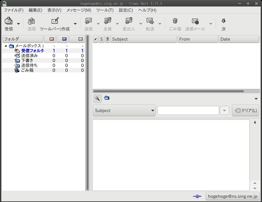Select the ごみ箱 folder in tree
The image size is (262, 202).
tap(27, 70)
